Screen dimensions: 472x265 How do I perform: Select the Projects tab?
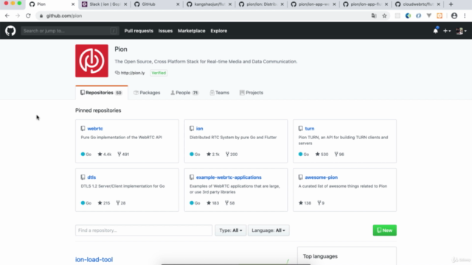click(251, 93)
